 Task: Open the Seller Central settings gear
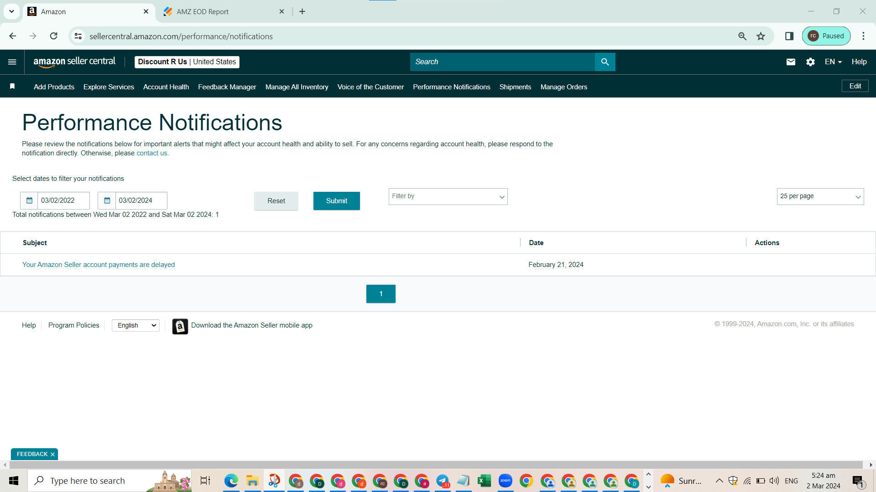[810, 62]
